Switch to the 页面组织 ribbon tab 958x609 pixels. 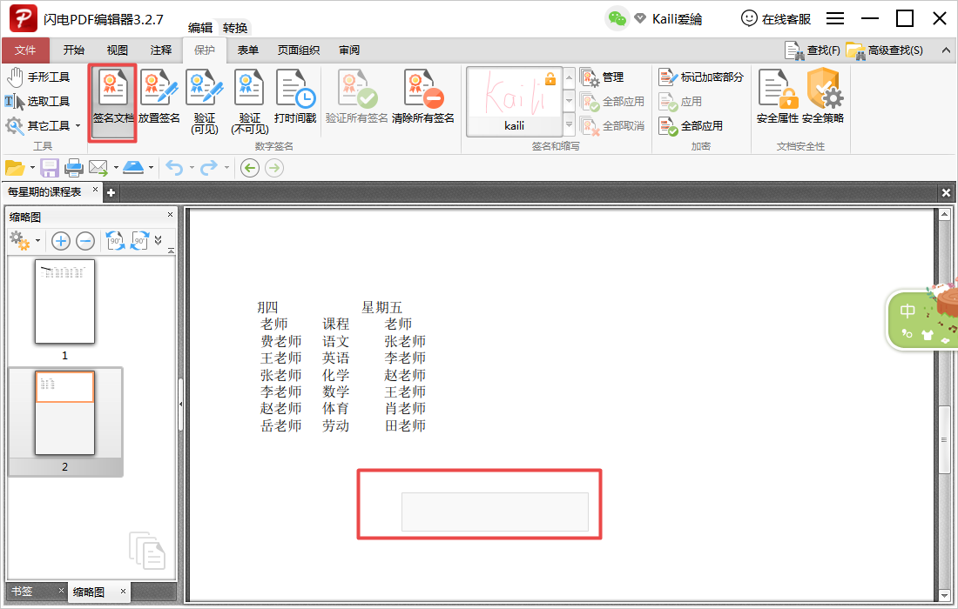[298, 50]
